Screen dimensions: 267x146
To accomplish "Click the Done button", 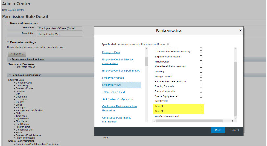I will point(218,130).
